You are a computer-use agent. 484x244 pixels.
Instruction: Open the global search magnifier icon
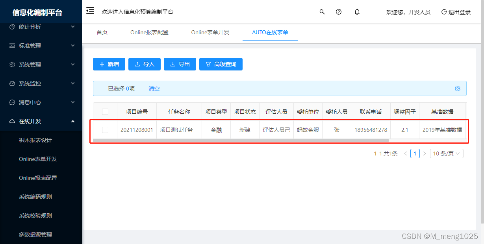(322, 12)
